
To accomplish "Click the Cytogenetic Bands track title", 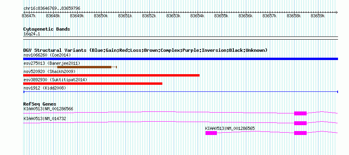I will coord(47,29).
